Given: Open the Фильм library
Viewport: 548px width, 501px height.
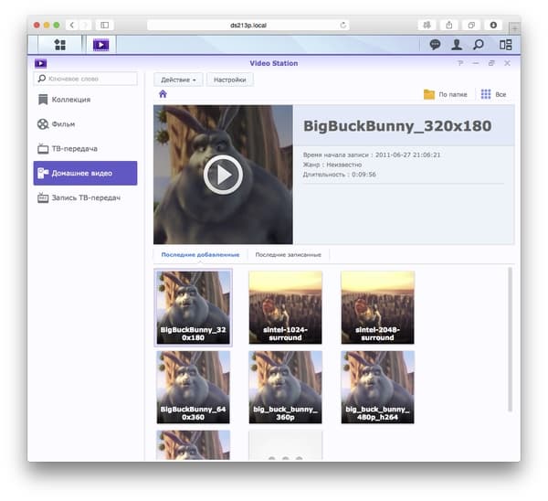Looking at the screenshot, I should click(85, 123).
